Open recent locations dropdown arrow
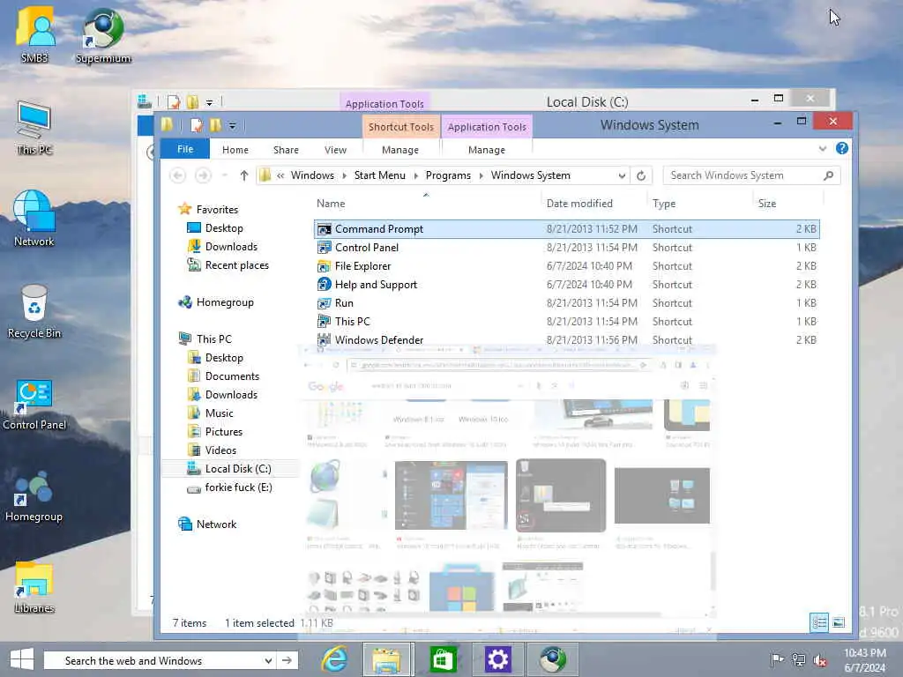This screenshot has width=903, height=677. [225, 175]
